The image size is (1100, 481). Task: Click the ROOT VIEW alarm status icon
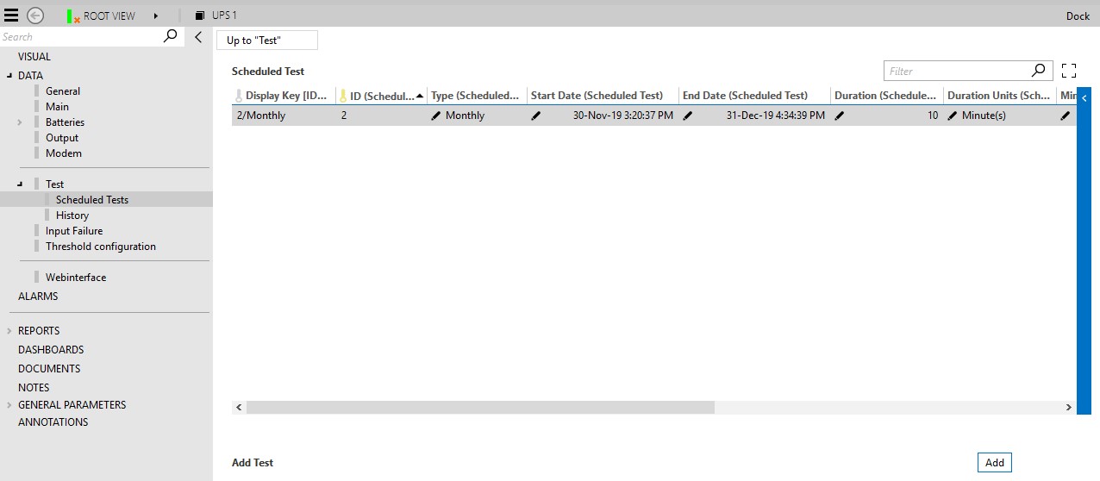[x=73, y=16]
